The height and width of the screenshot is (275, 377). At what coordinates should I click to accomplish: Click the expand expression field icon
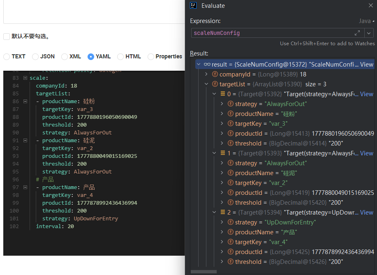[x=357, y=33]
